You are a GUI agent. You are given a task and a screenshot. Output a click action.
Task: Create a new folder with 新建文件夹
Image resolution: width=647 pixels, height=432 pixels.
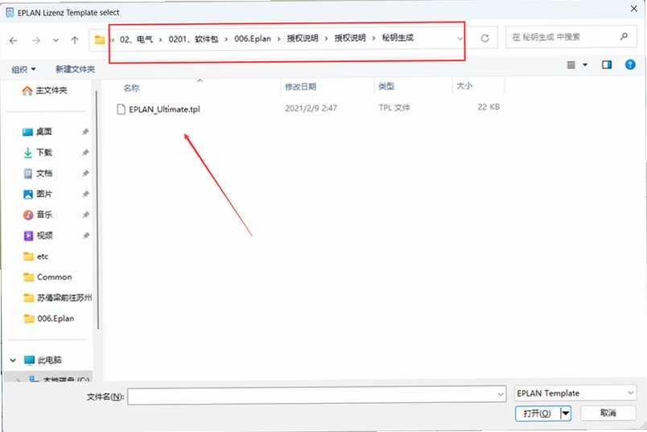75,69
